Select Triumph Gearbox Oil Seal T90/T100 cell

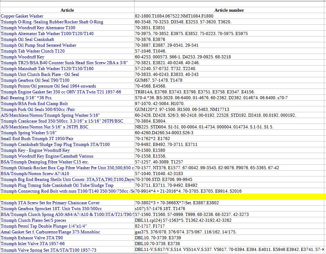[x=67, y=80]
